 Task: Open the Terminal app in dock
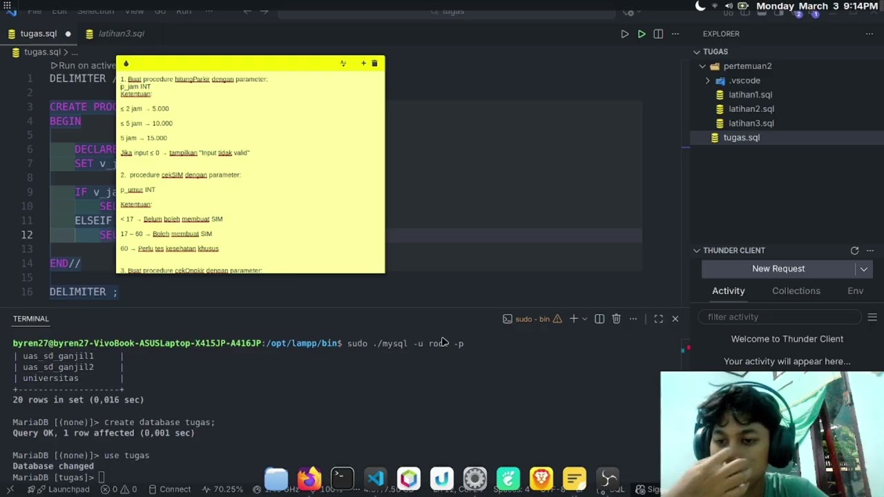[x=342, y=478]
